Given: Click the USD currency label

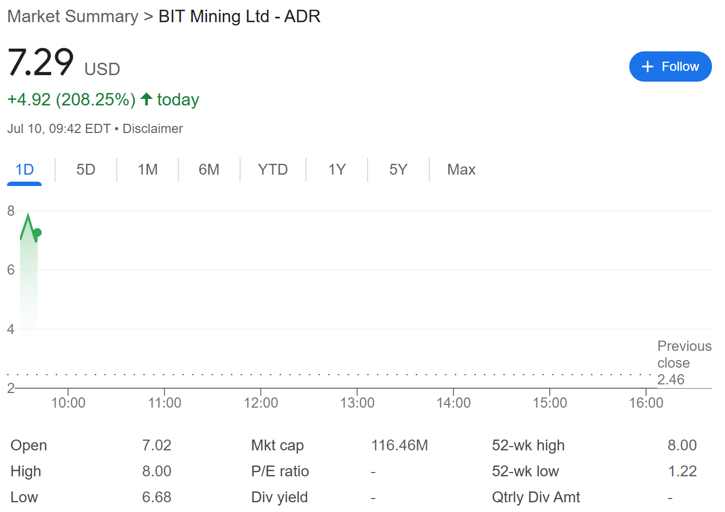Looking at the screenshot, I should click(102, 69).
